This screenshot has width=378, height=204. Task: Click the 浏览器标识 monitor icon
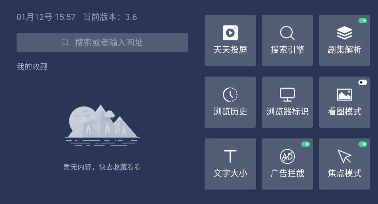(287, 95)
